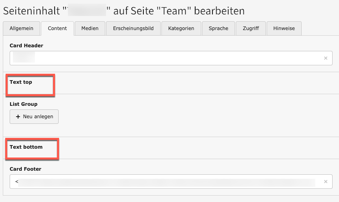Click the plus icon next to Neu anlegen
This screenshot has width=339, height=202.
[x=18, y=117]
